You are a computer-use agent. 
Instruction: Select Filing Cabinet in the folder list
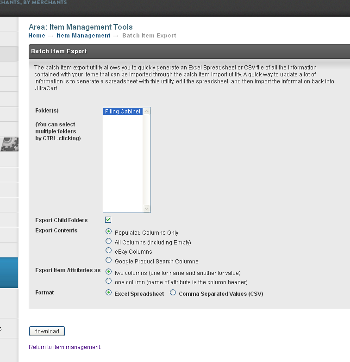point(123,112)
